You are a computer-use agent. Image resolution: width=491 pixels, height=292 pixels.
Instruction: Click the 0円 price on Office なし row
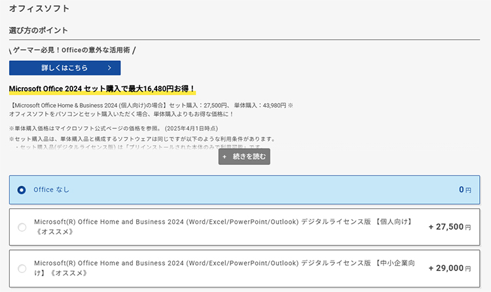pyautogui.click(x=464, y=190)
